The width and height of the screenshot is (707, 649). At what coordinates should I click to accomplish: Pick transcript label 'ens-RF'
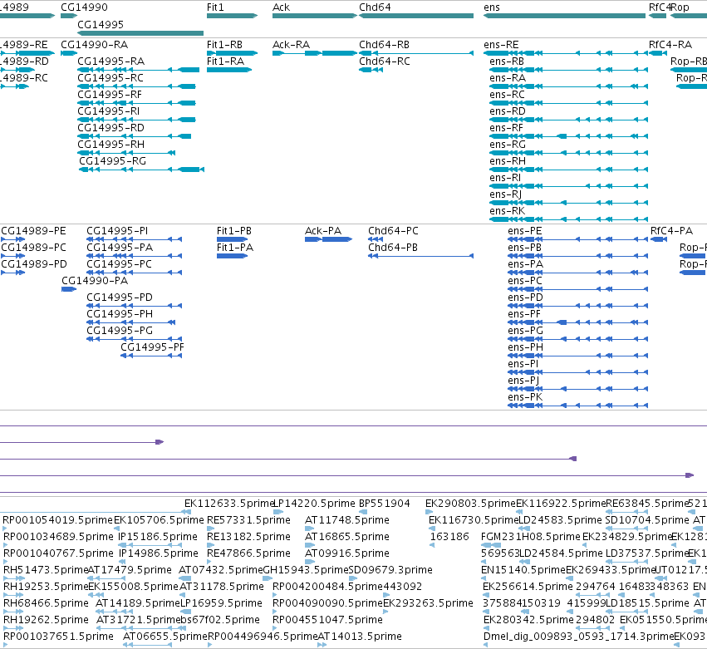[506, 128]
